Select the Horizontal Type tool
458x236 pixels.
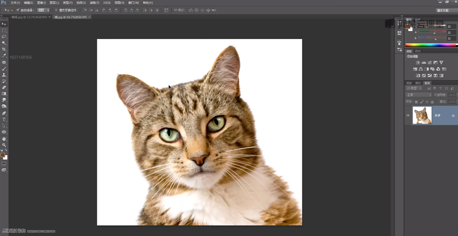coord(4,119)
